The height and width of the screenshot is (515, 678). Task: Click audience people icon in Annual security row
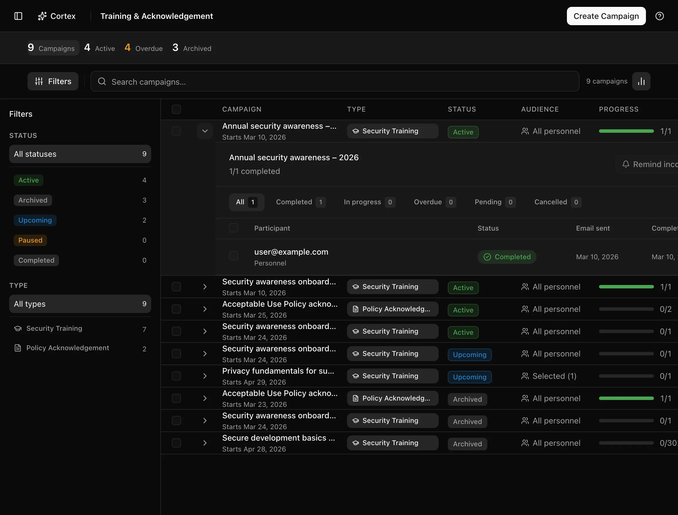pos(525,131)
